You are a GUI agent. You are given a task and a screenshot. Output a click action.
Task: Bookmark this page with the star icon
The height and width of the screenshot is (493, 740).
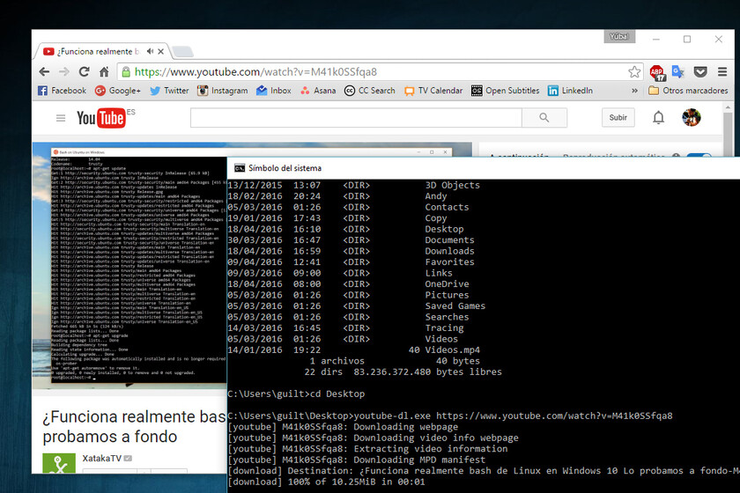633,71
